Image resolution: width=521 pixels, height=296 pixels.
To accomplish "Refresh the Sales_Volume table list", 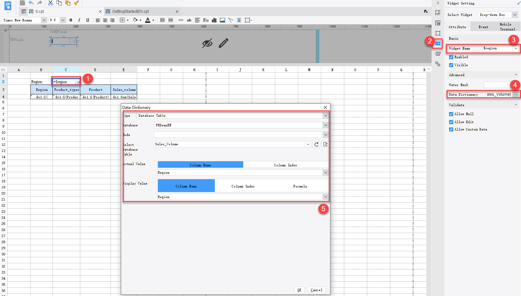I will (316, 144).
